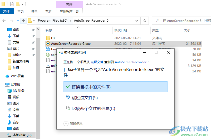Open pinned 文档 in quick access

point(16,42)
